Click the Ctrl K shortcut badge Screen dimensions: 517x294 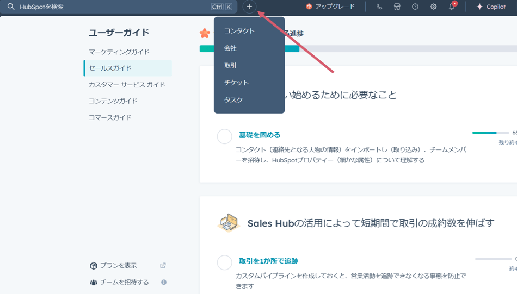pyautogui.click(x=221, y=7)
